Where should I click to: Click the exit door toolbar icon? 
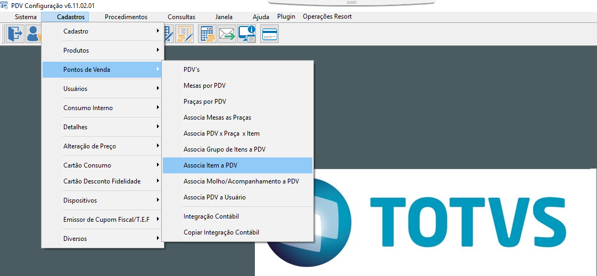tap(15, 34)
